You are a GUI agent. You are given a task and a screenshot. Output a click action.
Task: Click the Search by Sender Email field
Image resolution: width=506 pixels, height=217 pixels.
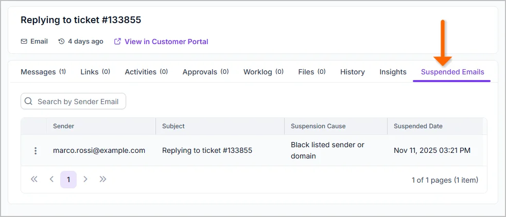click(78, 102)
